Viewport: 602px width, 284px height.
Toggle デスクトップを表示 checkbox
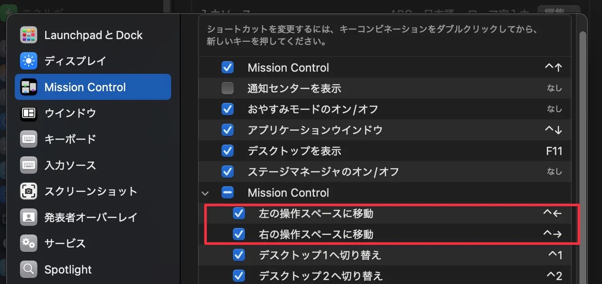(x=228, y=151)
